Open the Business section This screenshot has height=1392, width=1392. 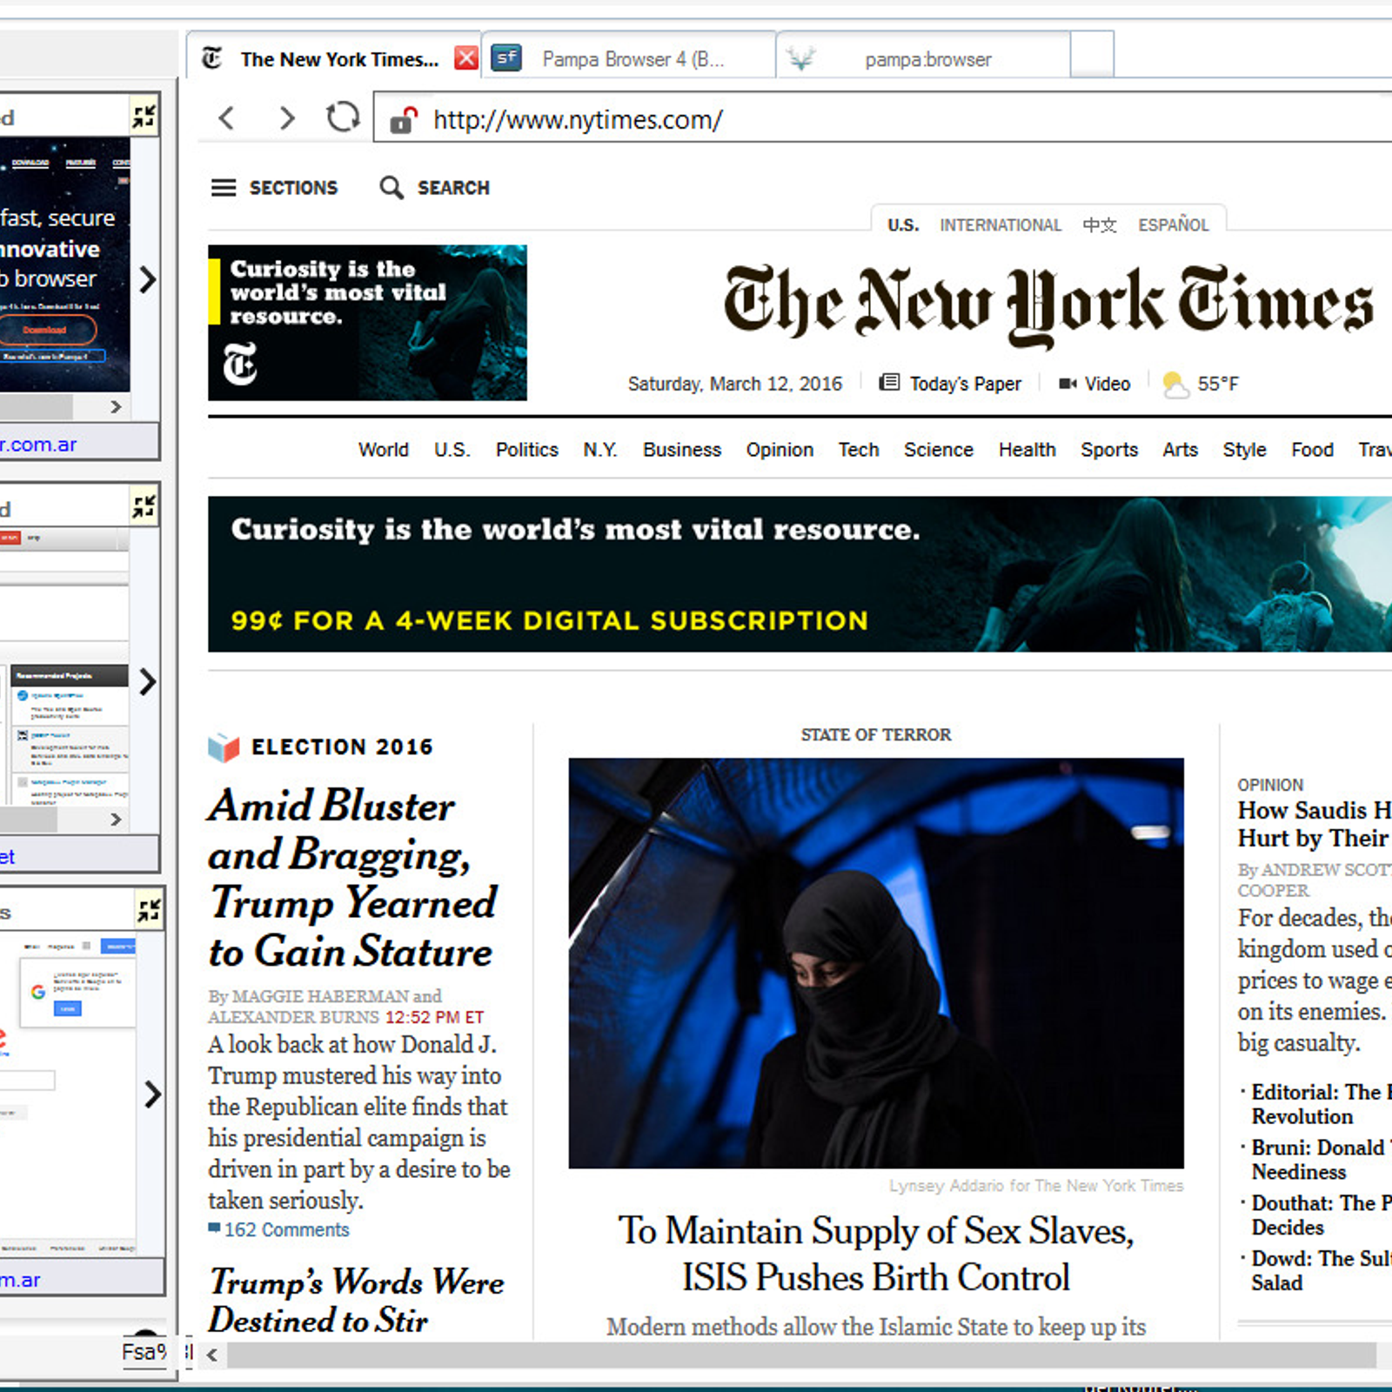click(682, 450)
